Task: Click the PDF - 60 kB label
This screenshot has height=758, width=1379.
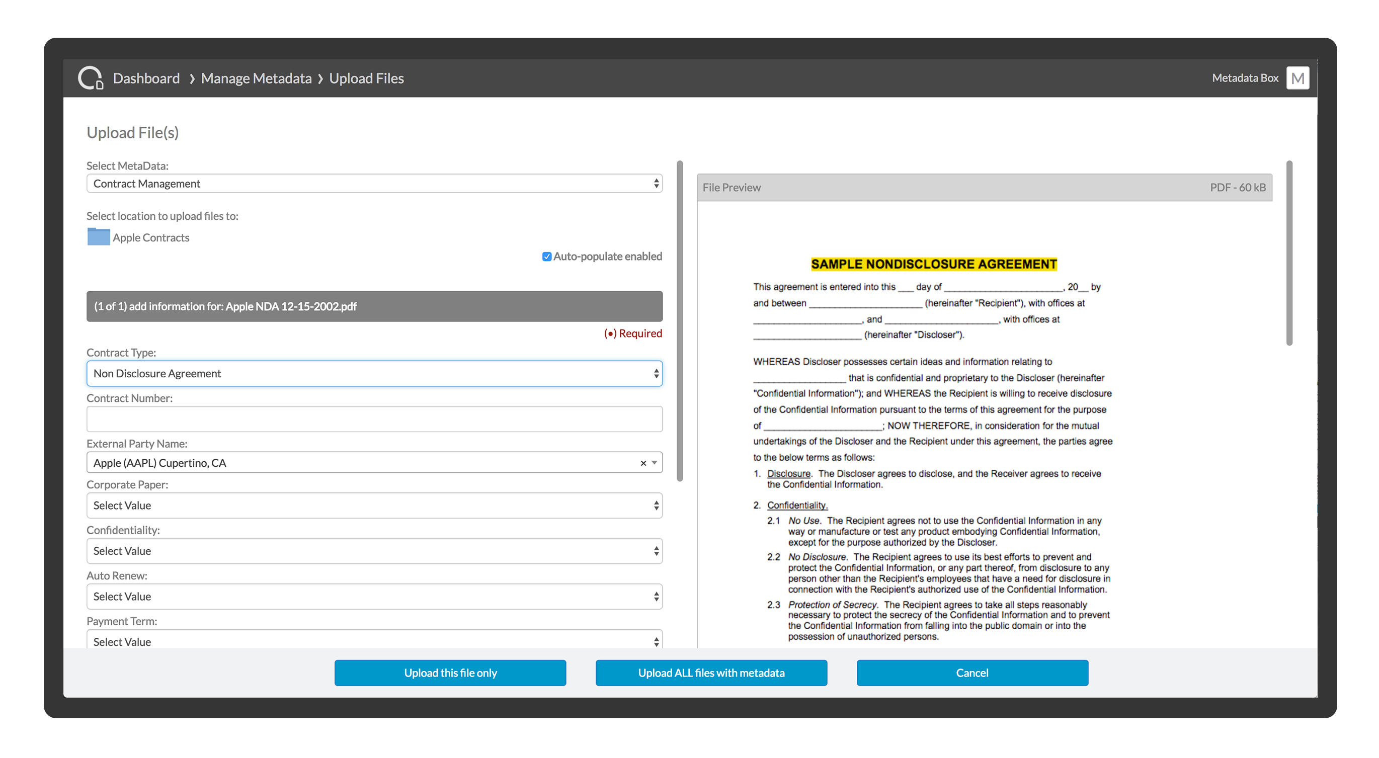Action: [1238, 187]
